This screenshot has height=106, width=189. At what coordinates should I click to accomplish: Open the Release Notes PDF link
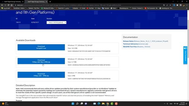click(x=146, y=41)
